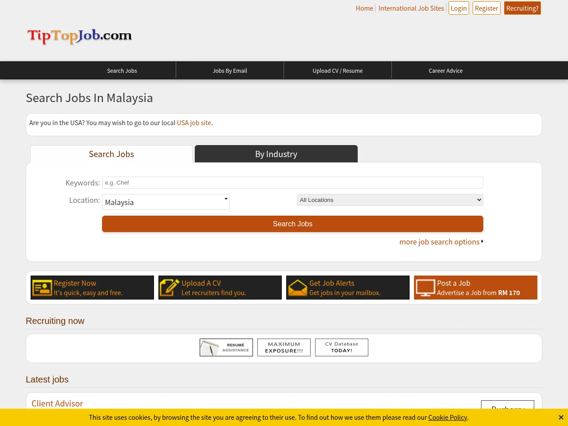This screenshot has height=426, width=568.
Task: Switch to the By Industry tab
Action: click(276, 154)
